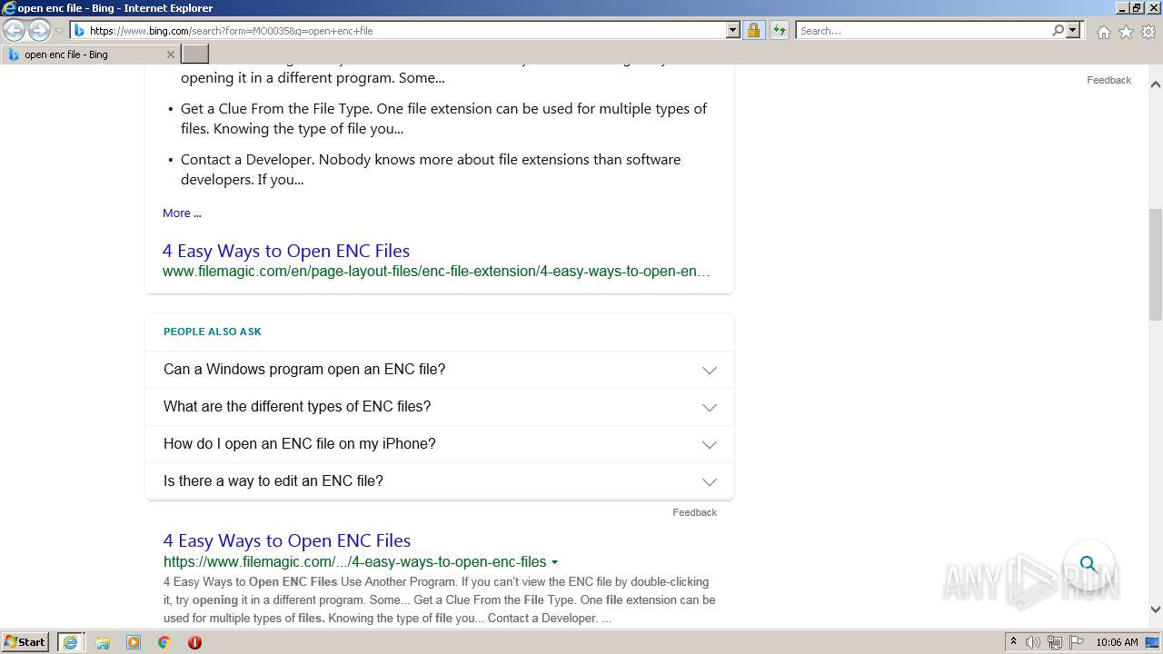This screenshot has height=654, width=1163.
Task: Click Feedback below People Also Ask
Action: 694,512
